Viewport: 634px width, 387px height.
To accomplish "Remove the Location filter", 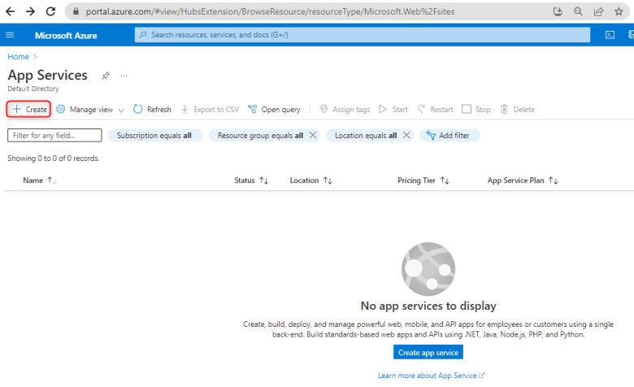I will point(406,135).
